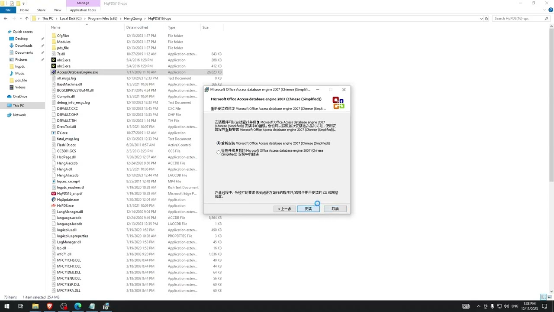Open the Application Tools tab
Viewport: 554px width, 312px height.
[83, 10]
